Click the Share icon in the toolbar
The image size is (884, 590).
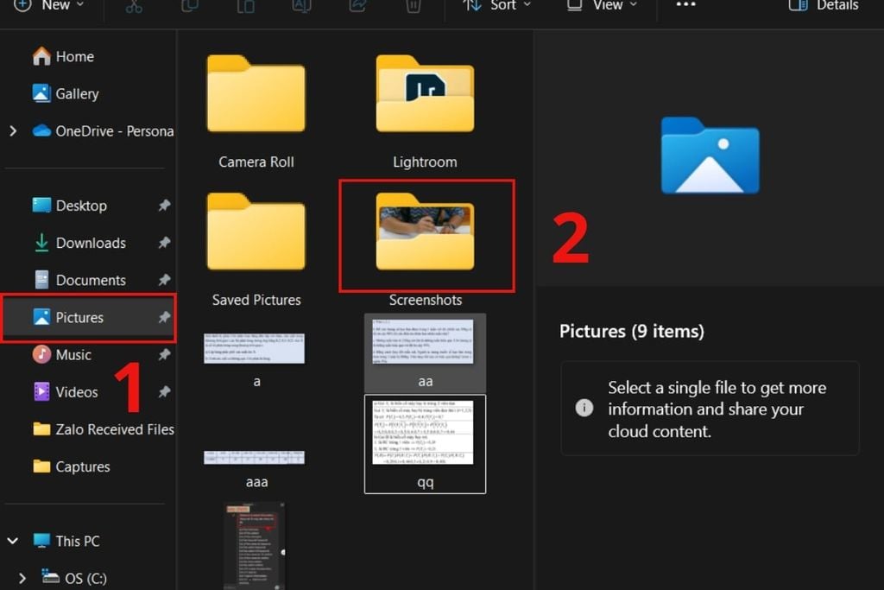[x=357, y=6]
